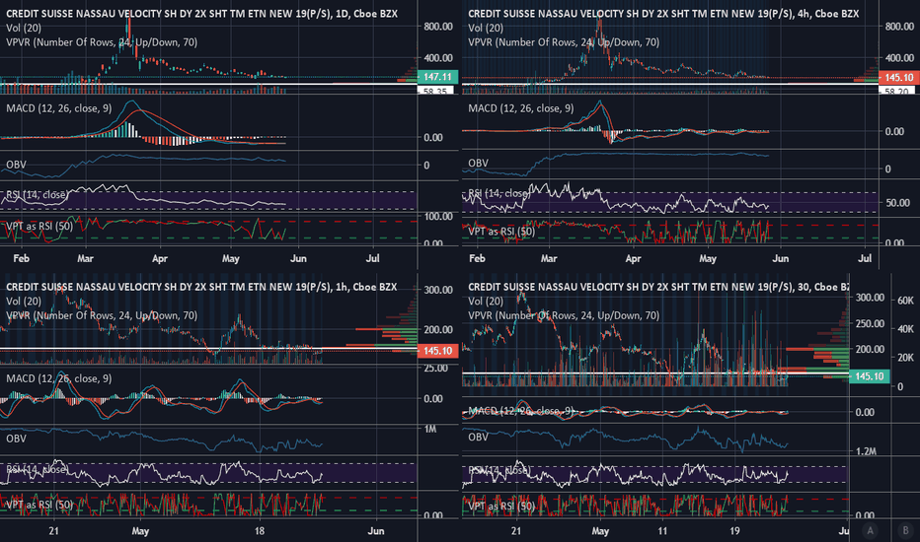
Task: Click the MACD (12, 26, close, 9) legend on the 1D chart
Action: [58, 108]
